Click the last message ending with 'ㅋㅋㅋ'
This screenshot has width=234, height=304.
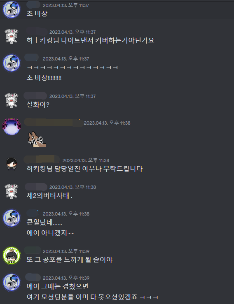92,297
